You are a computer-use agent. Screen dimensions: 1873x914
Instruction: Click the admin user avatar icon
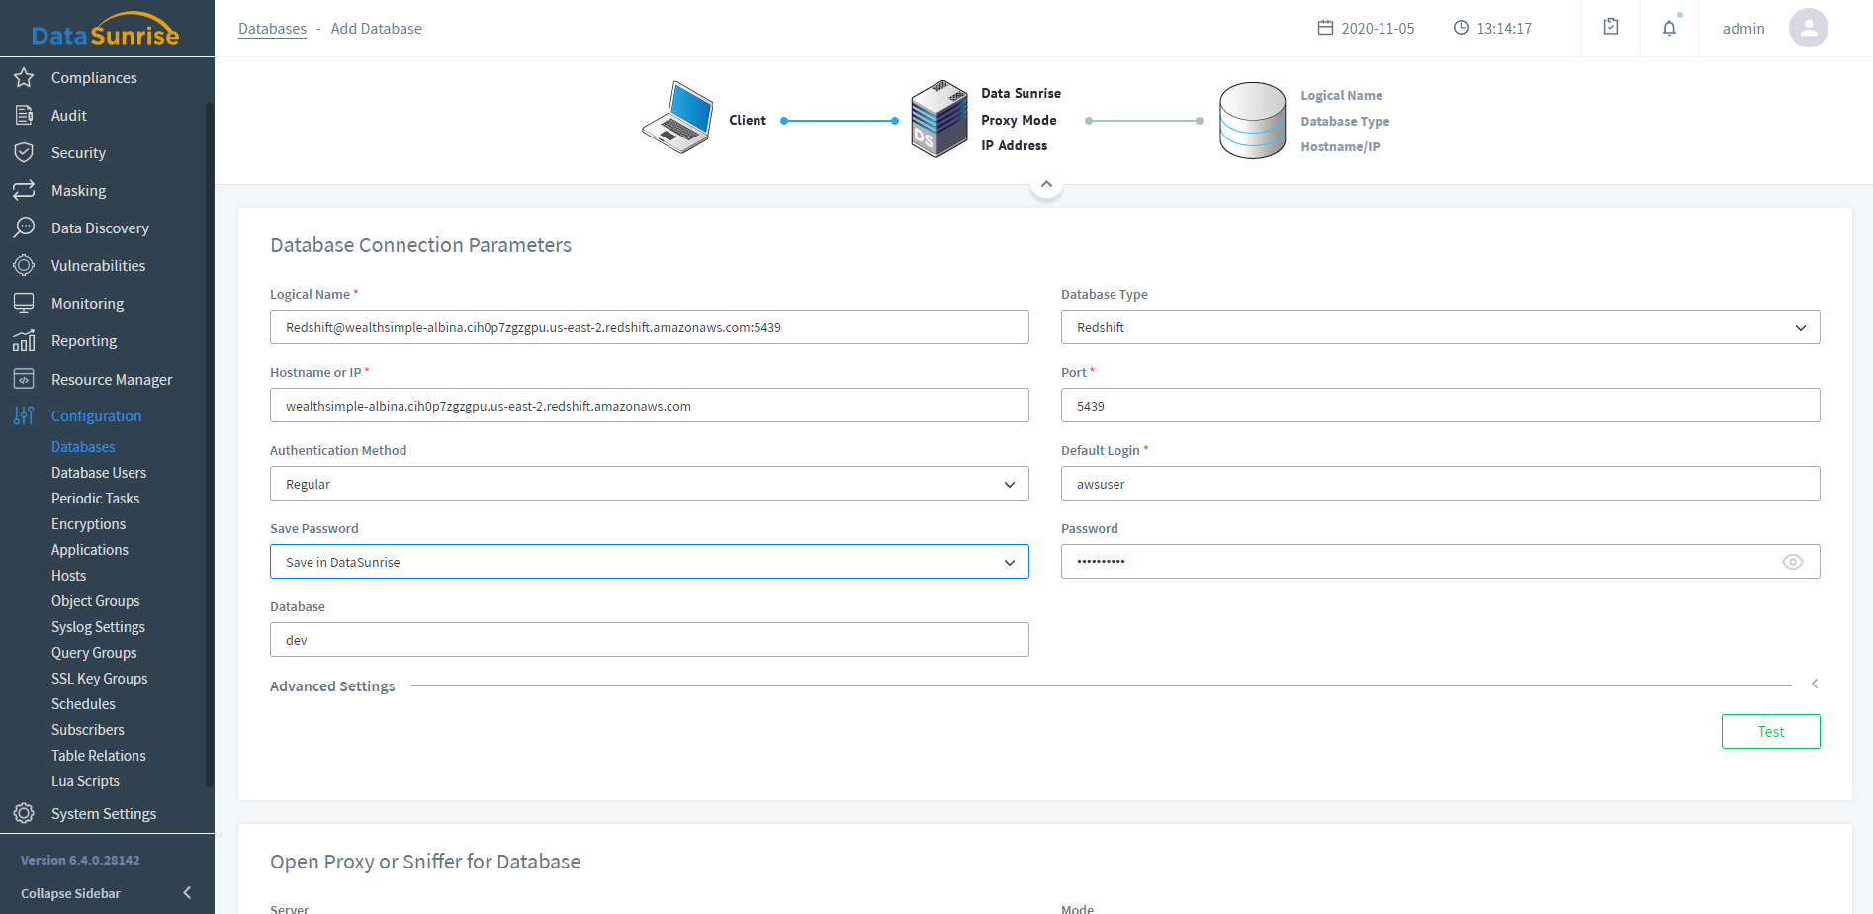(1808, 28)
